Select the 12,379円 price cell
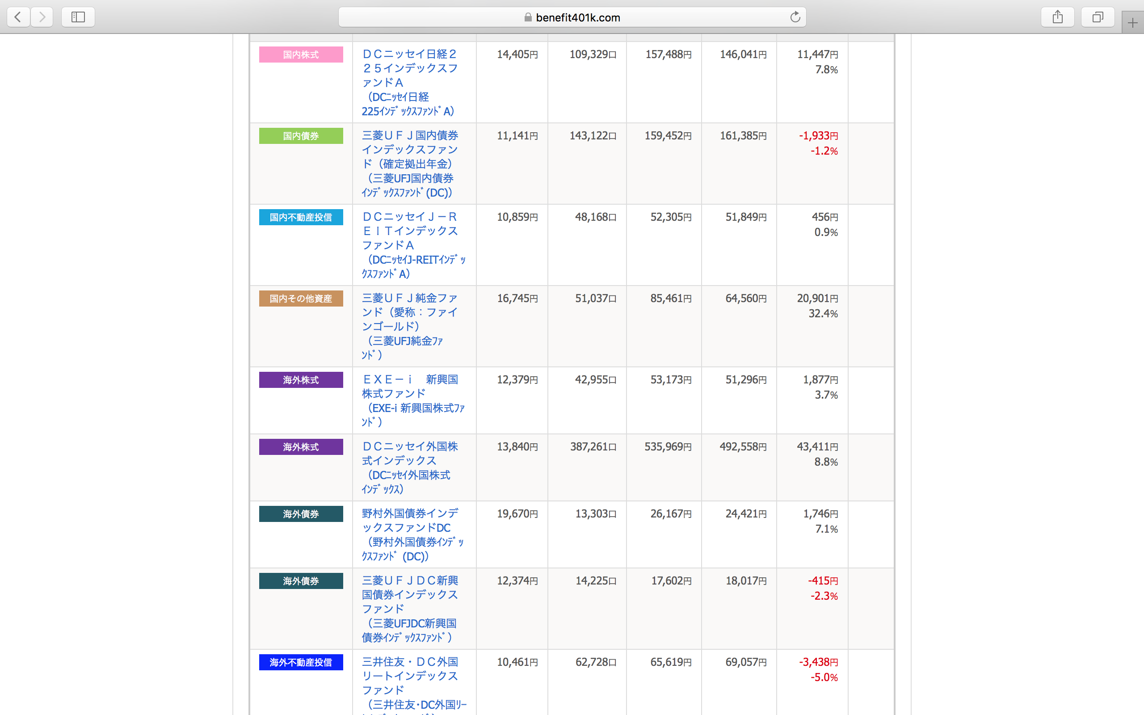This screenshot has height=715, width=1144. coord(517,380)
